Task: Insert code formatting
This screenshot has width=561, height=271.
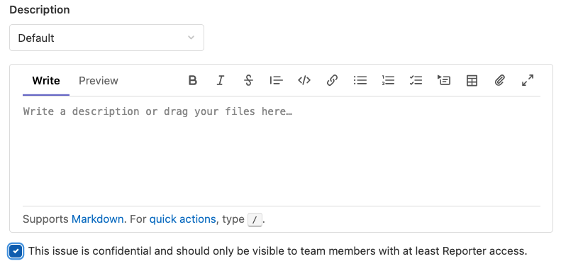Action: tap(304, 81)
